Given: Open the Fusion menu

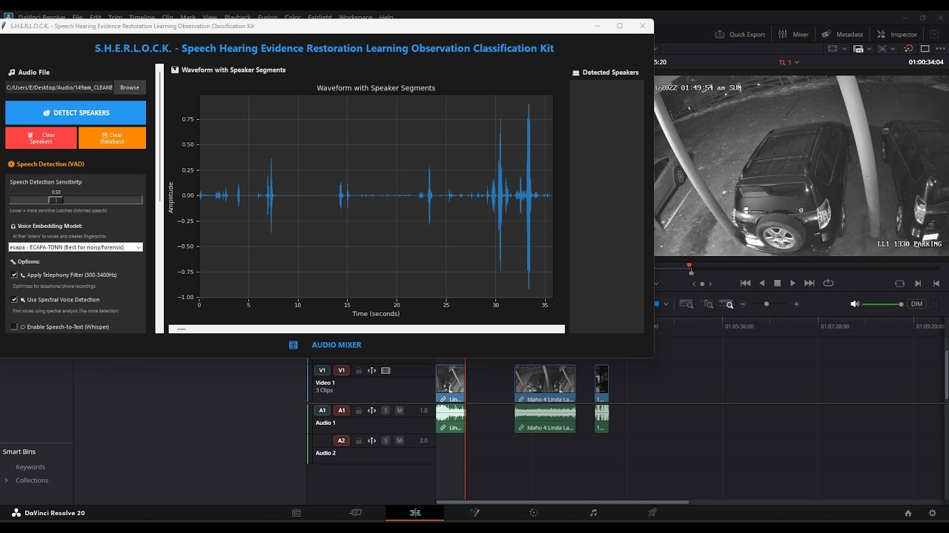Looking at the screenshot, I should [x=267, y=17].
